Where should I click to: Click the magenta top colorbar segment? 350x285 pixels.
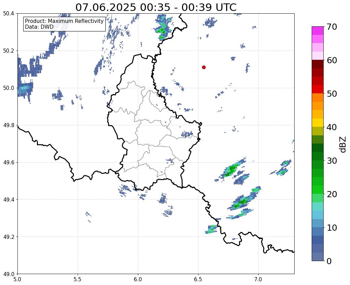click(317, 31)
